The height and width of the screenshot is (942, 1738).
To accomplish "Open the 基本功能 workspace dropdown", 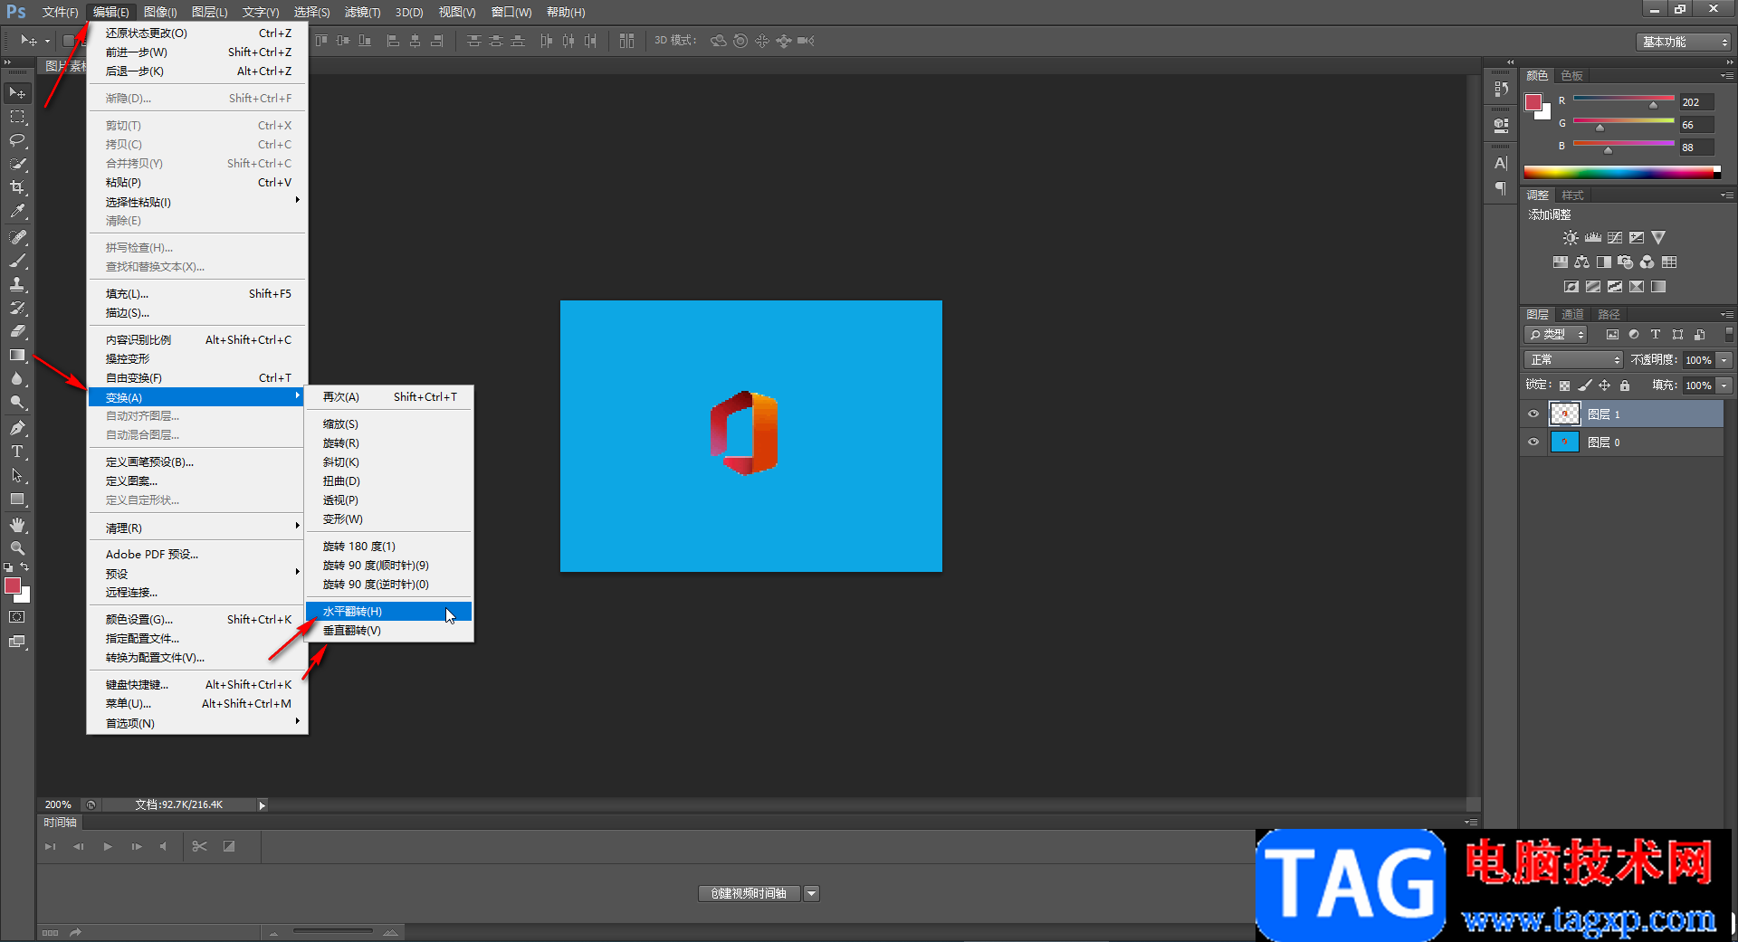I will (1684, 42).
